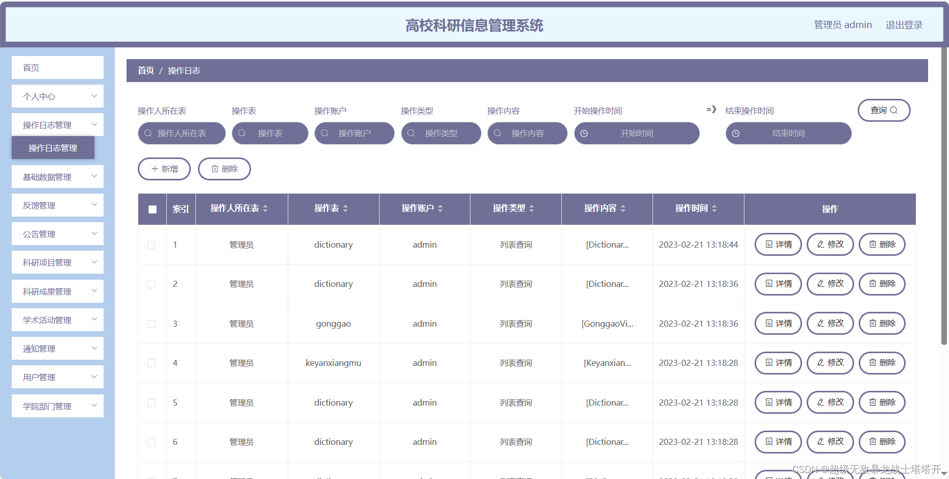Check the checkbox for row 6
Viewport: 949px width, 479px height.
click(x=151, y=442)
